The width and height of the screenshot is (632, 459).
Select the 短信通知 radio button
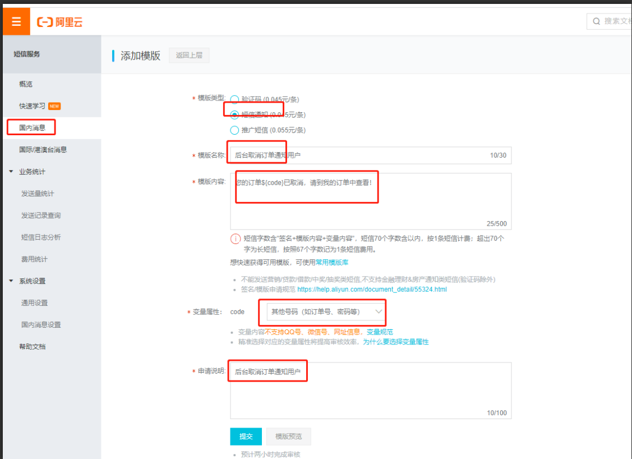click(234, 115)
